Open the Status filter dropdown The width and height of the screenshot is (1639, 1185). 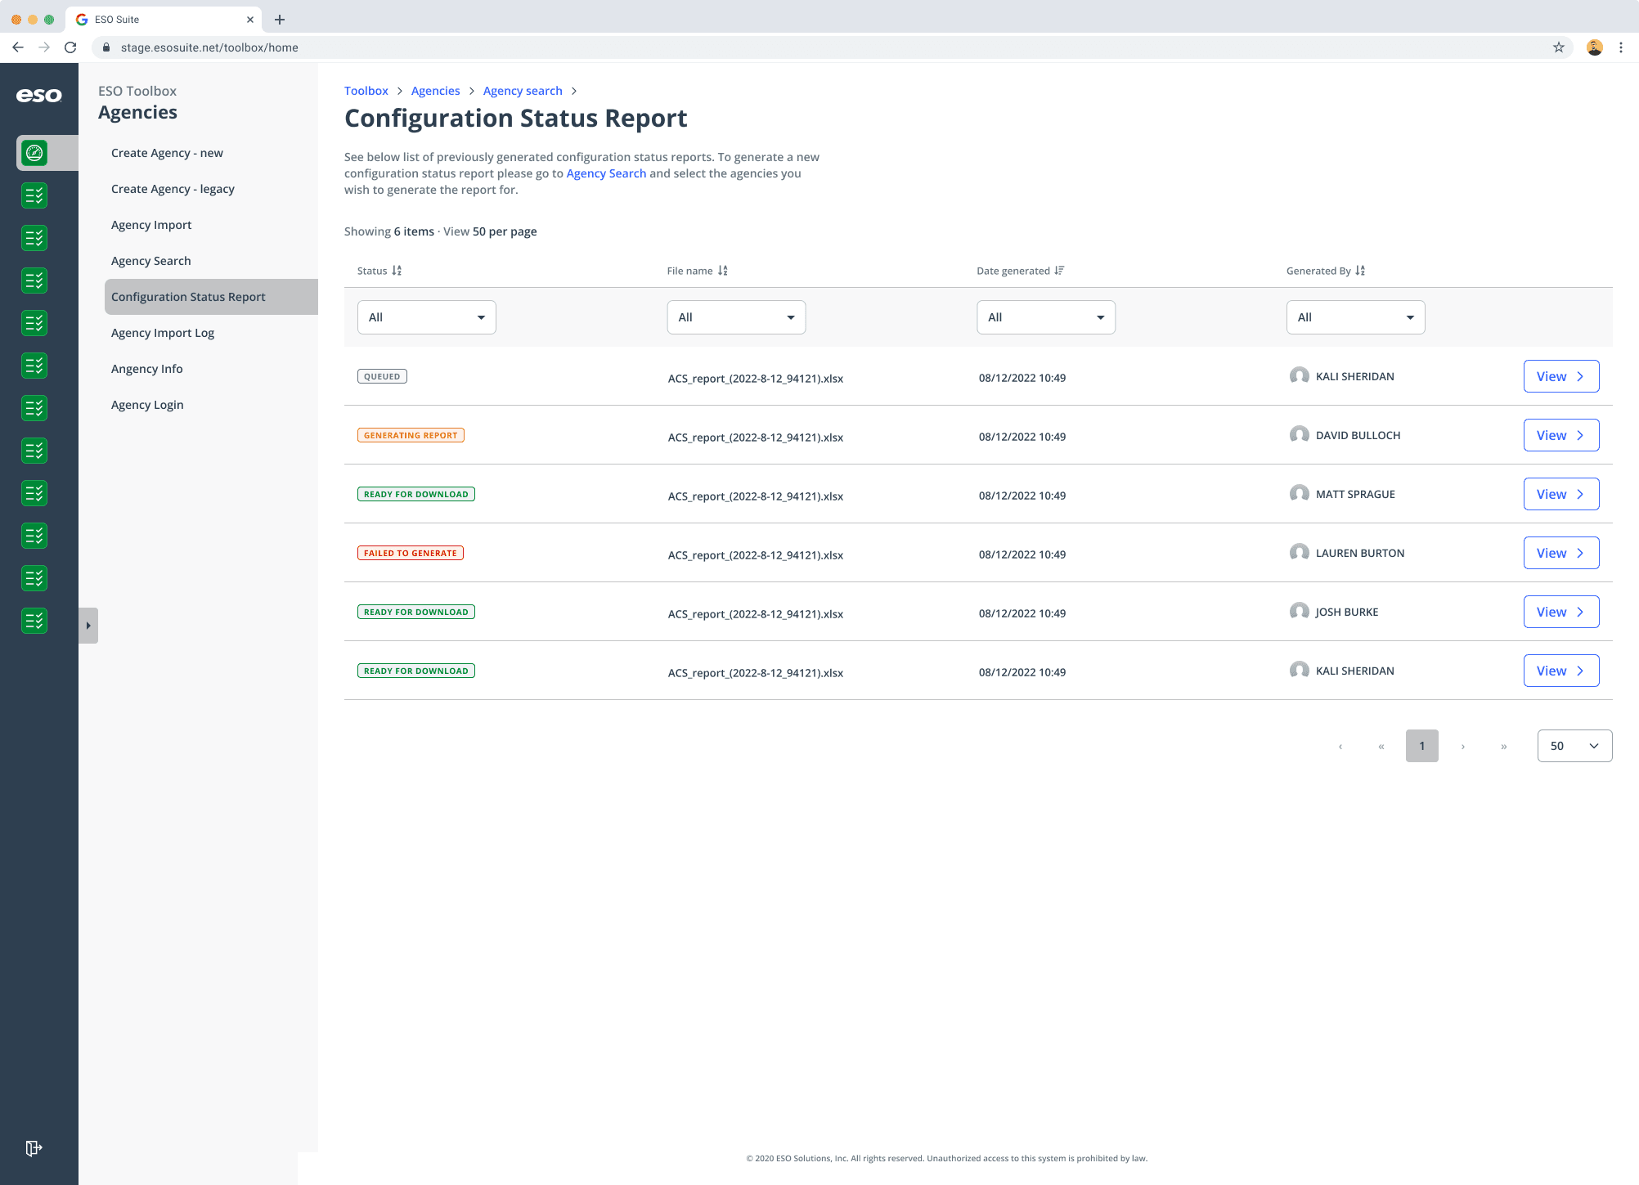click(x=426, y=317)
